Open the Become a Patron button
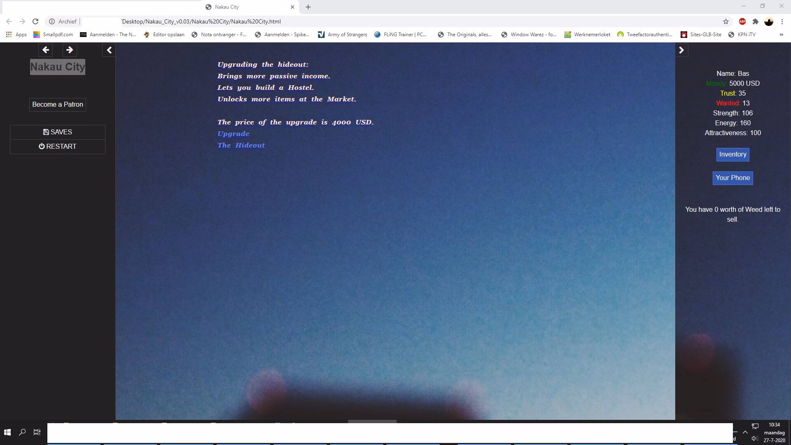The height and width of the screenshot is (445, 791). [x=58, y=105]
